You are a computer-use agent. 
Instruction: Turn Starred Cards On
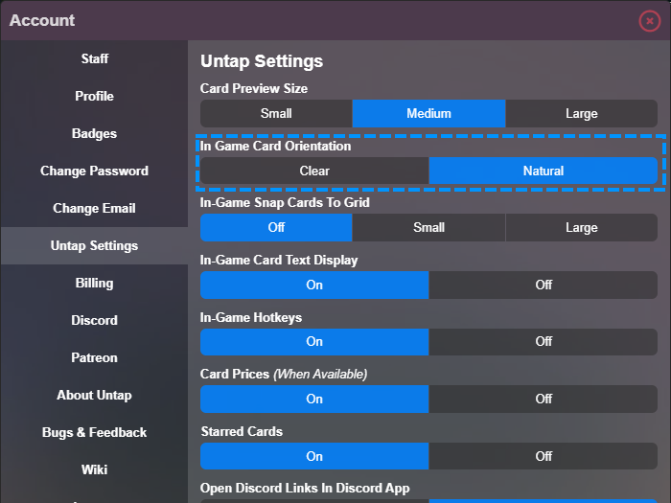tap(314, 456)
